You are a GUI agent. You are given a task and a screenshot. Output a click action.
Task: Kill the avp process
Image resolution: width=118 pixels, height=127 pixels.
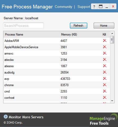click(105, 79)
